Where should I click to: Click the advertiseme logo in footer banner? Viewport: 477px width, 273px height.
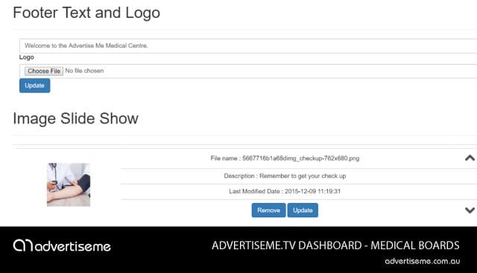[x=62, y=245]
